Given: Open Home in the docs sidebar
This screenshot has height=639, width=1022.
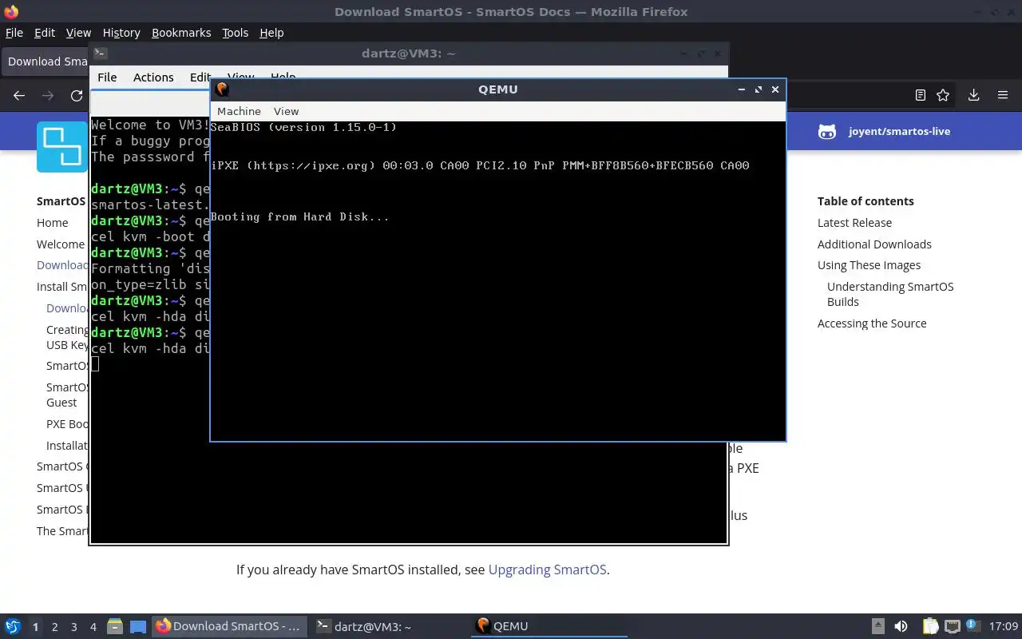Looking at the screenshot, I should 52,223.
